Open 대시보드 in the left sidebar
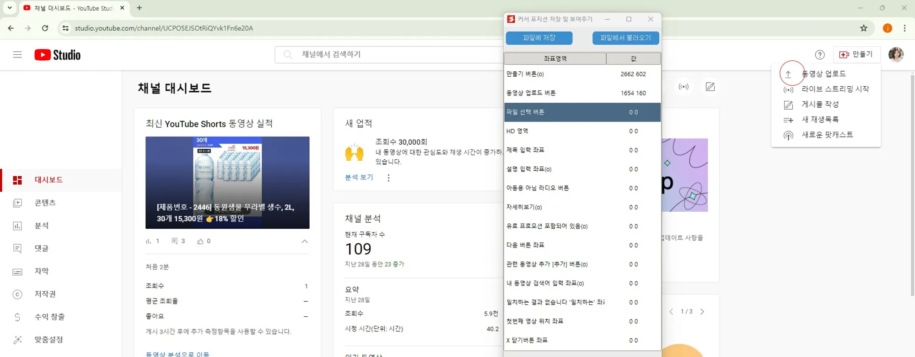This screenshot has height=357, width=915. tap(61, 180)
